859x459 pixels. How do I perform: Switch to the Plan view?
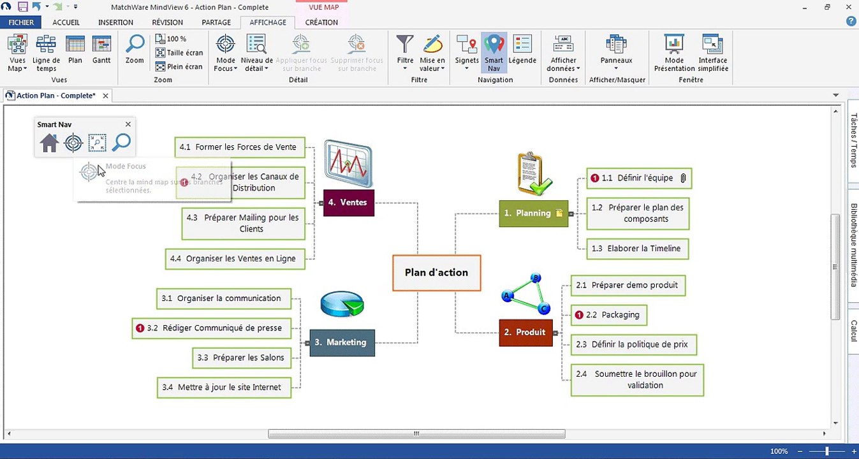click(x=75, y=50)
